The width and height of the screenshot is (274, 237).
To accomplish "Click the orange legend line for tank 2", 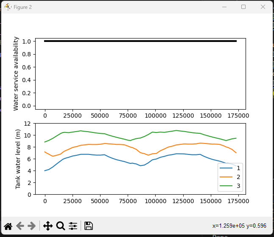I will click(226, 177).
